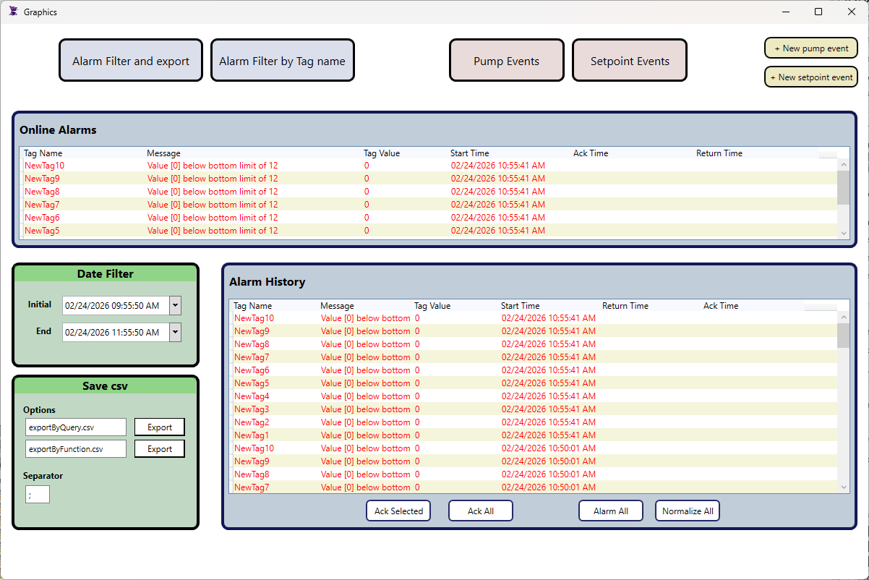This screenshot has width=869, height=580.
Task: Click Alarm History scrollbar thumb
Action: point(843,336)
